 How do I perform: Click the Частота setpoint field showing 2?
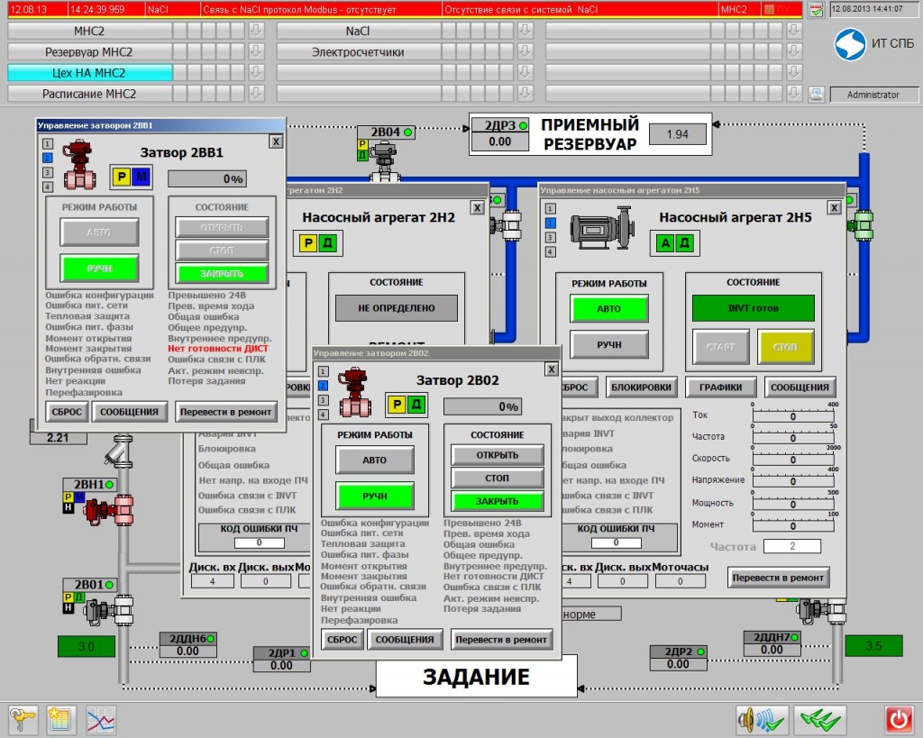[792, 546]
